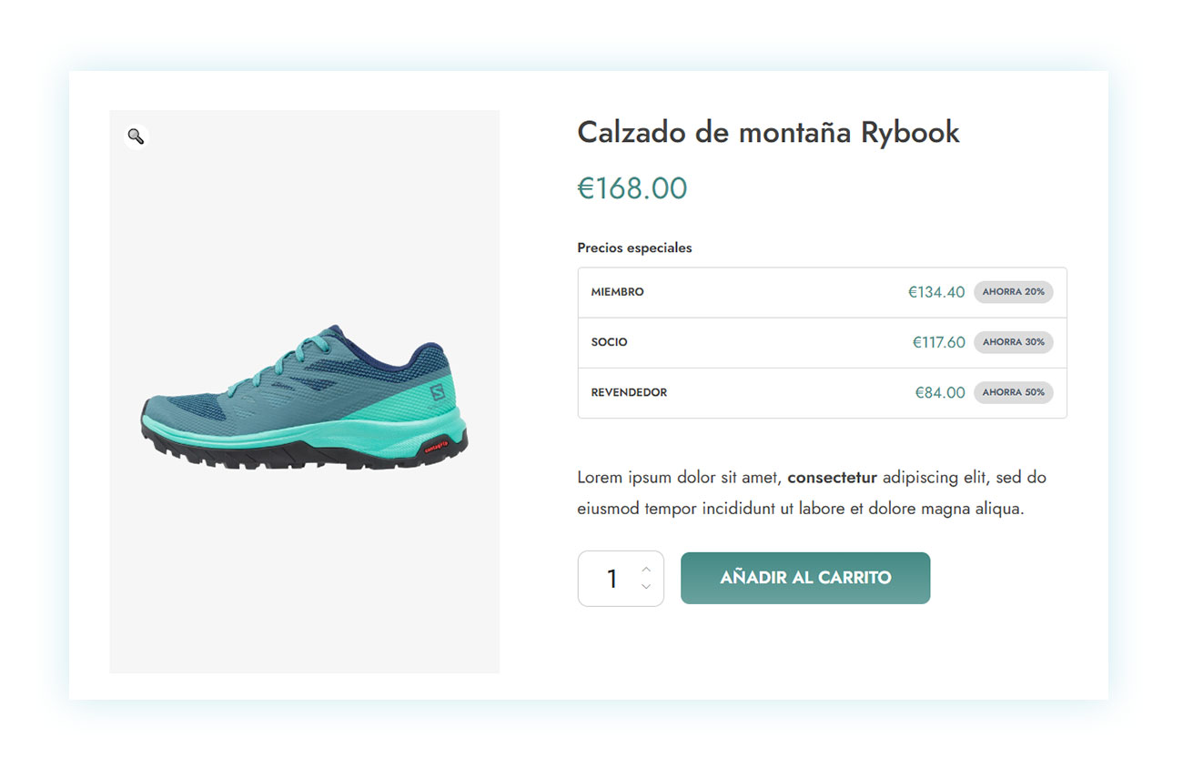This screenshot has height=778, width=1183.
Task: Click the €134.40 member price
Action: [x=935, y=292]
